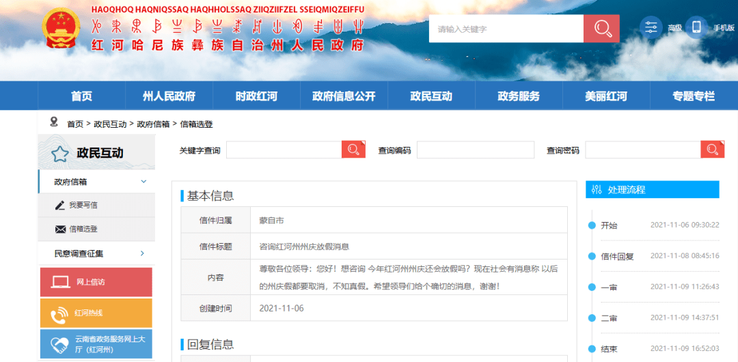Click the star icon beside 政民互动
The image size is (738, 362).
point(60,154)
